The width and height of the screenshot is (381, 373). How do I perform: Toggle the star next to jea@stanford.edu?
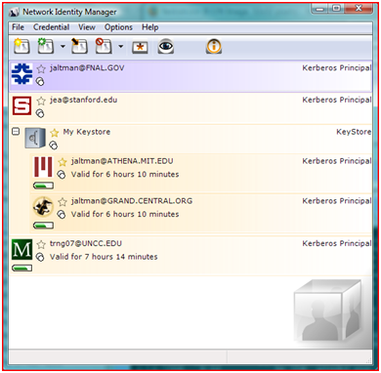click(41, 101)
